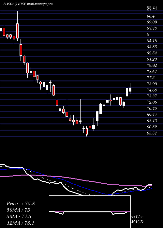Click the 5MA : 74.5 readout
This screenshot has height=228, width=163.
click(x=19, y=216)
